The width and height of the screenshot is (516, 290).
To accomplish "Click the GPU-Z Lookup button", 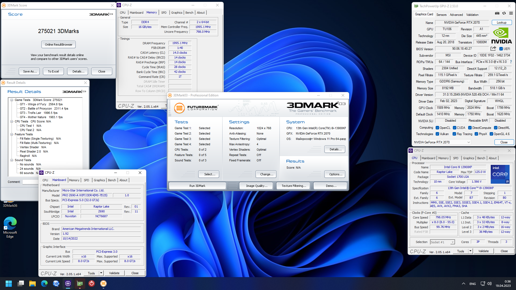I will point(501,23).
